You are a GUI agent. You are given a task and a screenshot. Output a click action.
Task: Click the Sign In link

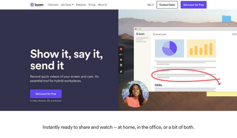(150, 5)
